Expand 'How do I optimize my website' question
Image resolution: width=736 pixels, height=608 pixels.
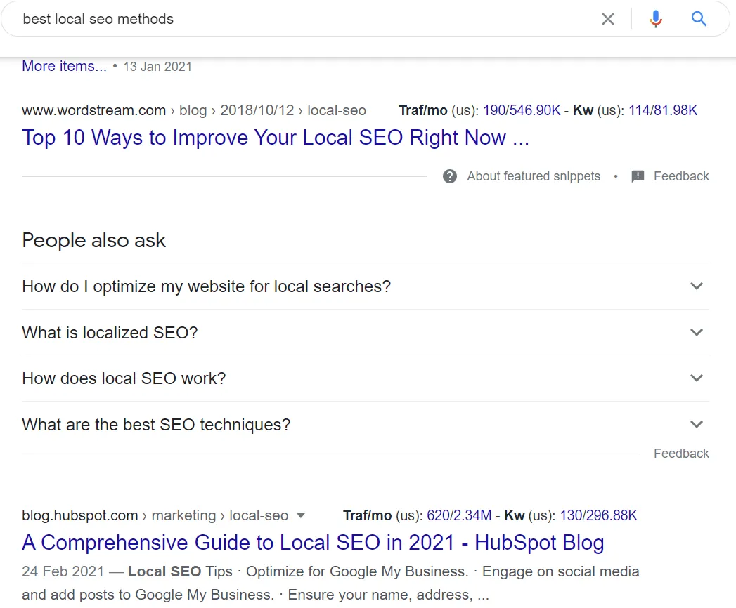click(x=696, y=286)
